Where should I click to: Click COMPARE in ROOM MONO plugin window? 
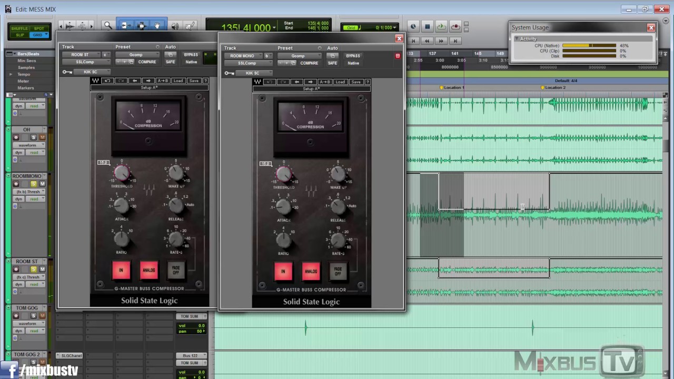[x=309, y=63]
